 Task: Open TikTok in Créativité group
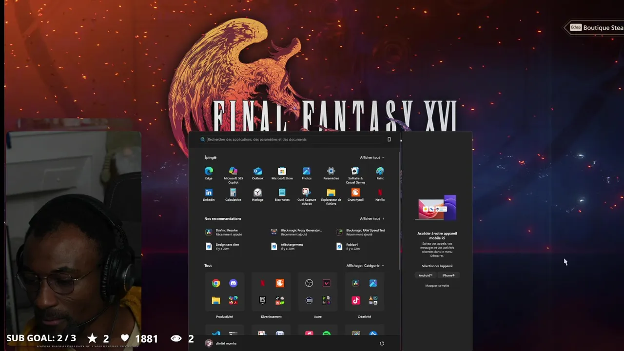[356, 300]
